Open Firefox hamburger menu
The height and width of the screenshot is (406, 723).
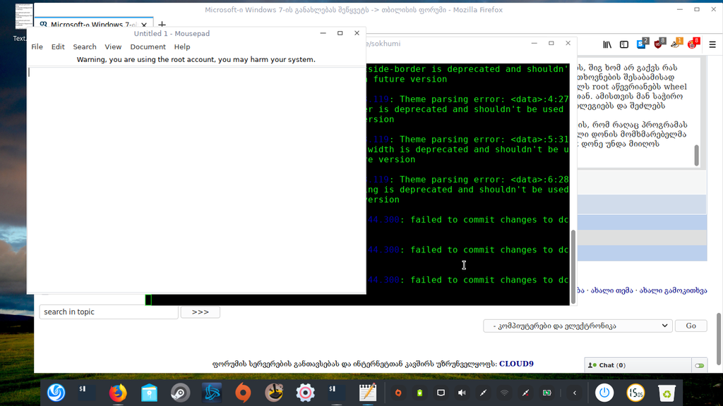point(712,44)
